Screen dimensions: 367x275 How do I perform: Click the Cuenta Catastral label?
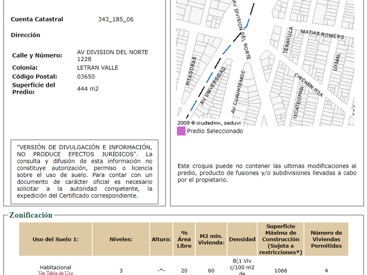[x=37, y=19]
